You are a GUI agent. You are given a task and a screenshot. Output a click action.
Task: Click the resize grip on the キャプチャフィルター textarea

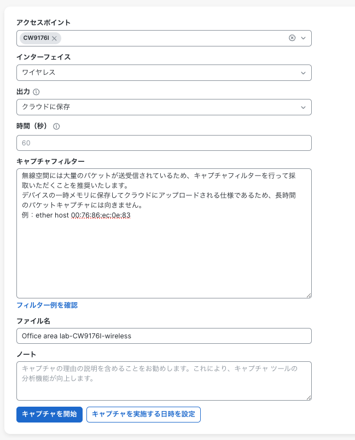[x=307, y=295]
